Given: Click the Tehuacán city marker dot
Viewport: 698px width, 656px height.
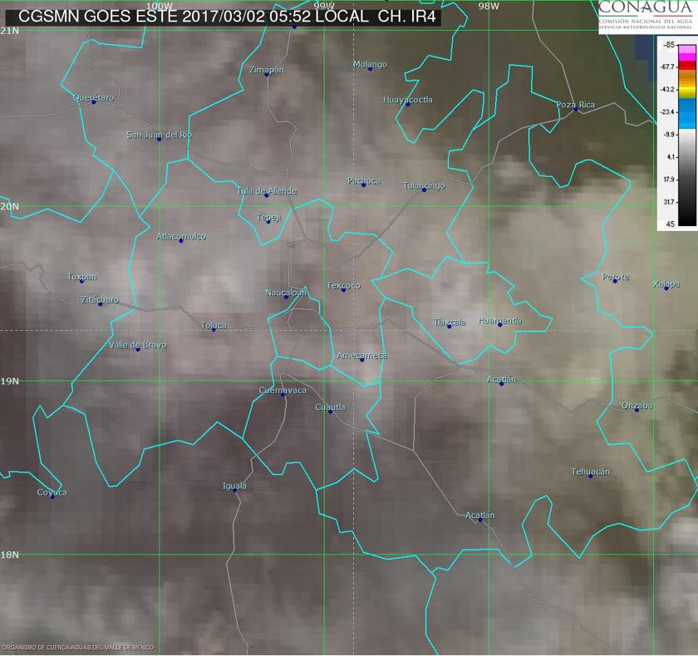Looking at the screenshot, I should pyautogui.click(x=591, y=476).
